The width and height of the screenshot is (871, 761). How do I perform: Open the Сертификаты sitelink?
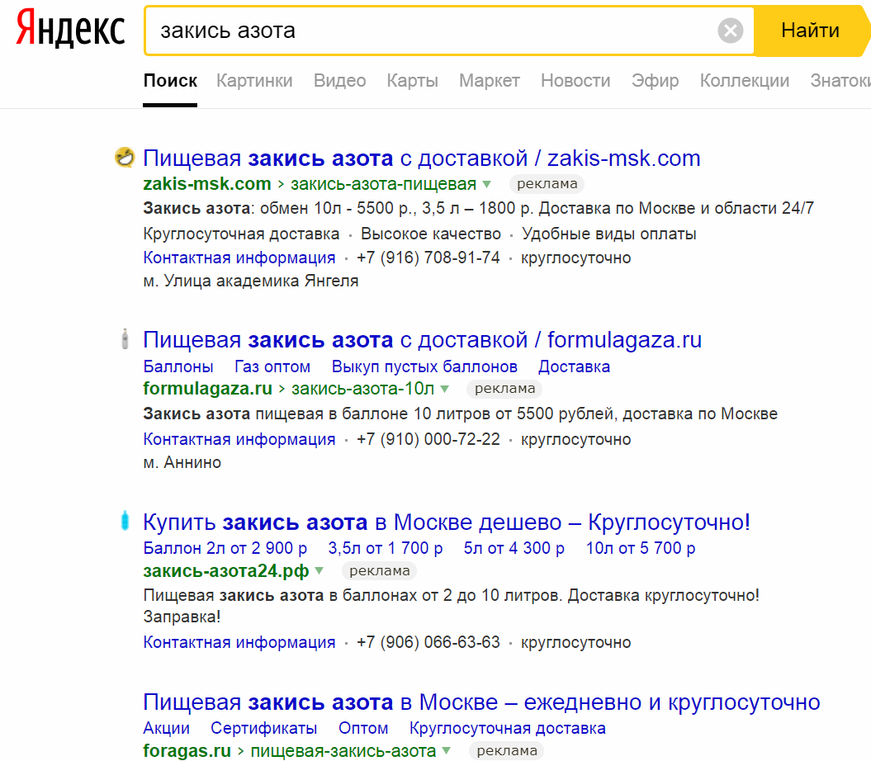(264, 728)
